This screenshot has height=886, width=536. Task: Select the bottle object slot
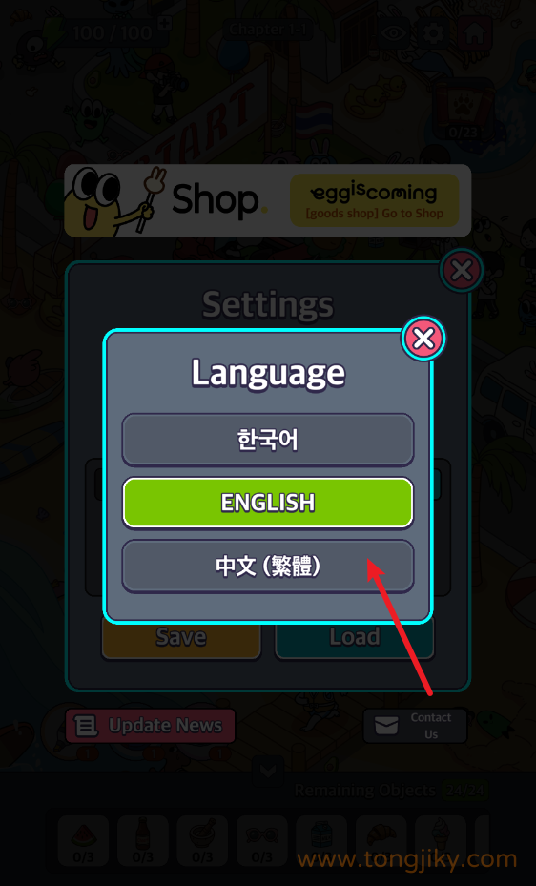tap(143, 841)
